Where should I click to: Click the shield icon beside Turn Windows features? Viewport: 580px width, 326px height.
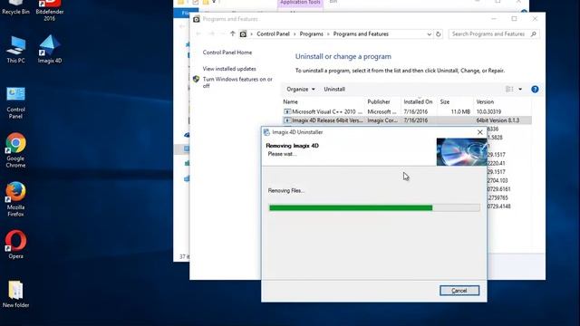coord(197,79)
